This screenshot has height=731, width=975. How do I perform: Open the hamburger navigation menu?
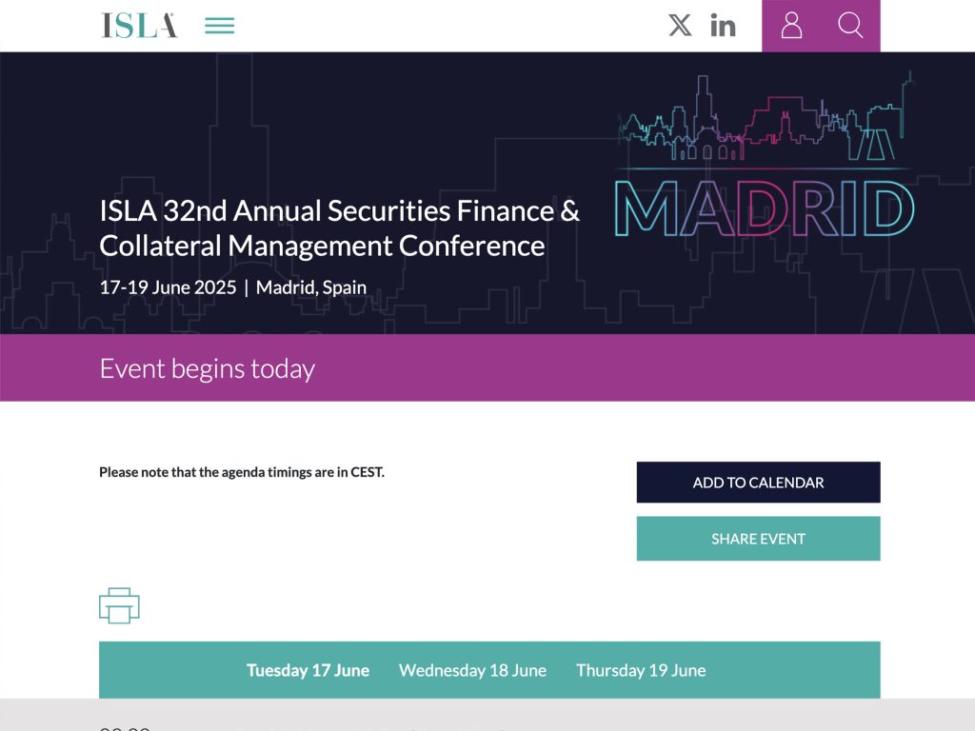[219, 25]
